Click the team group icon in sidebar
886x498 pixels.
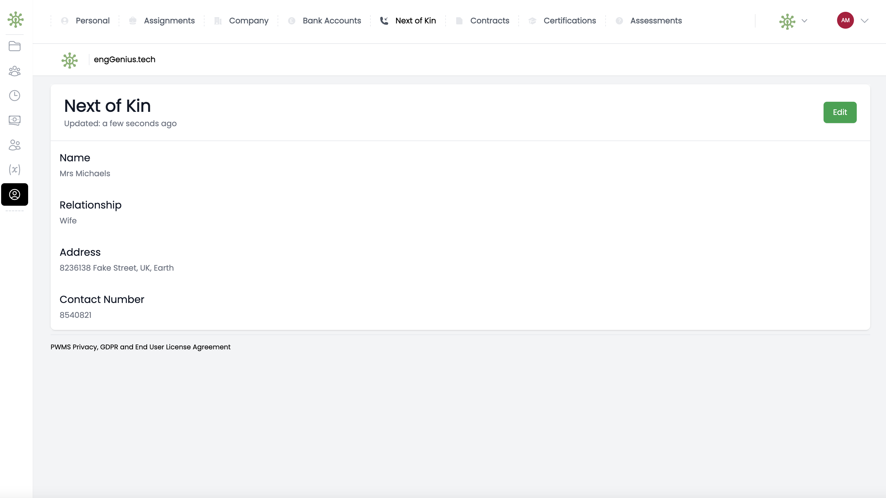tap(14, 71)
